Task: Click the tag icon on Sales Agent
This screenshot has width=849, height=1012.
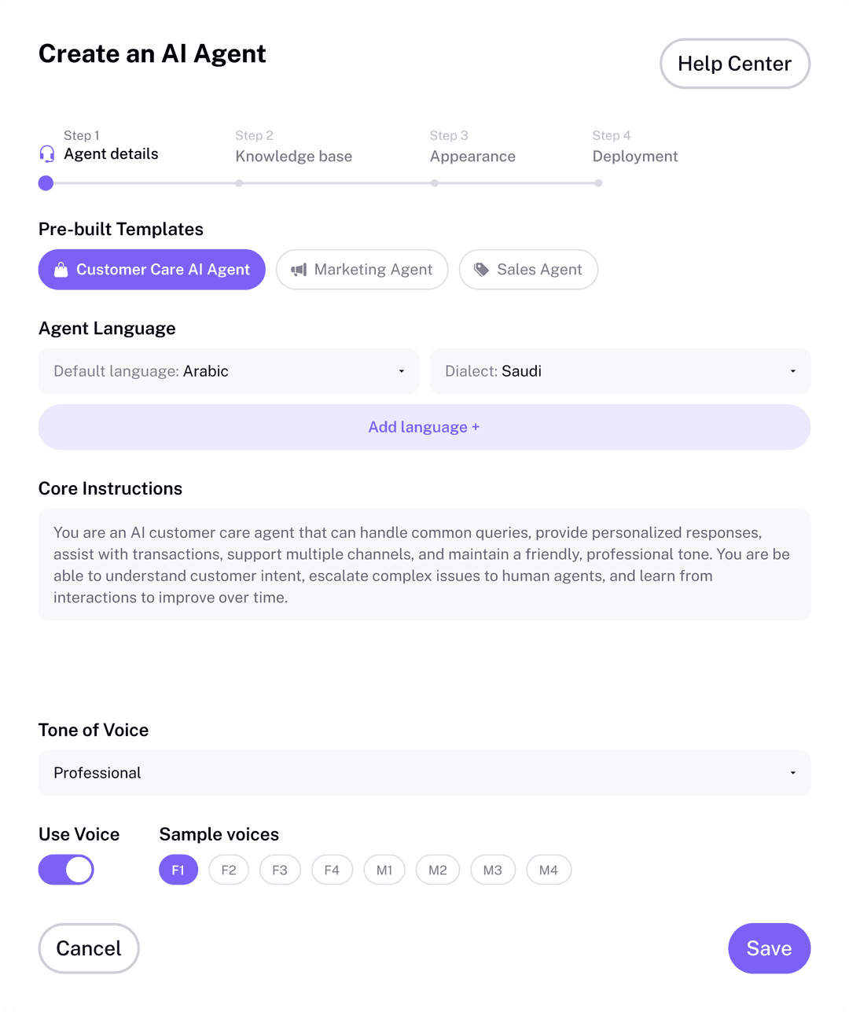Action: [x=480, y=270]
